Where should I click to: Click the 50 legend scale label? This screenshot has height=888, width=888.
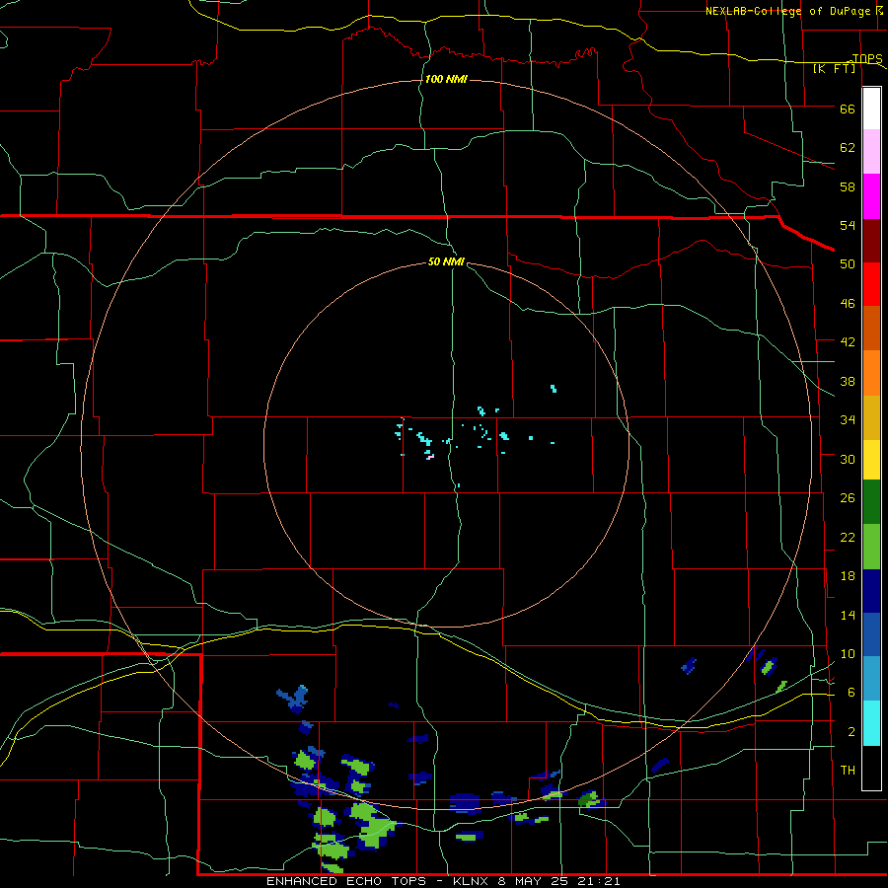point(848,263)
